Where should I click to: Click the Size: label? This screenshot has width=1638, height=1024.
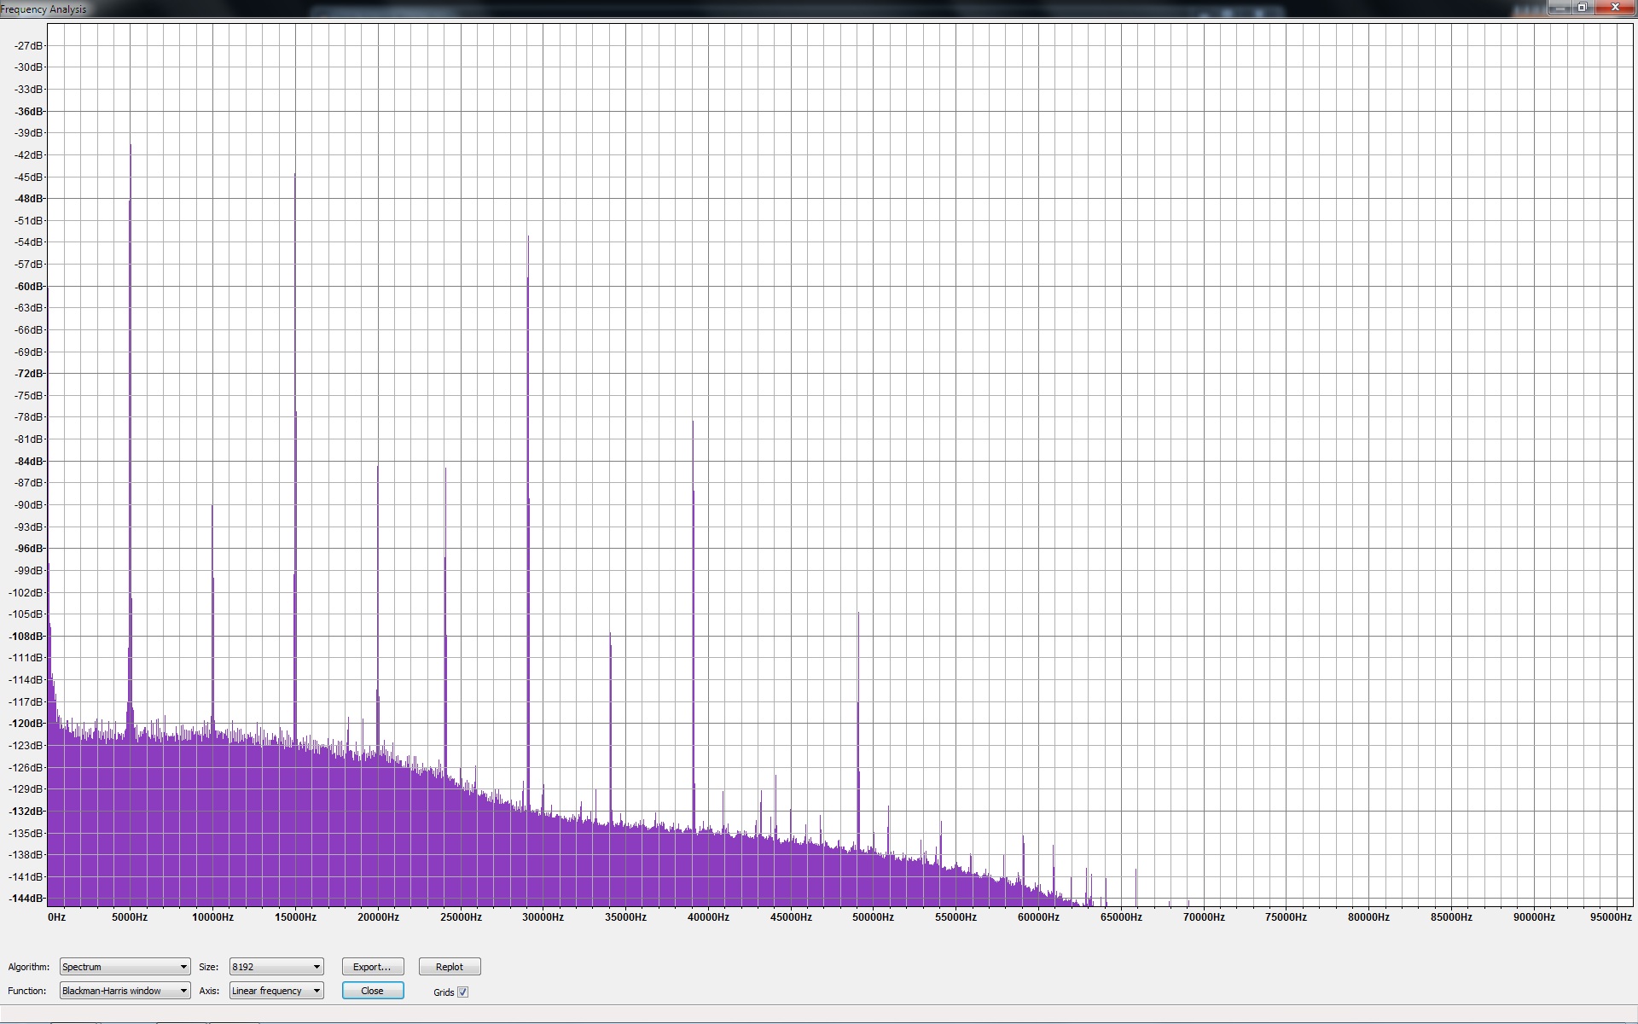(208, 967)
